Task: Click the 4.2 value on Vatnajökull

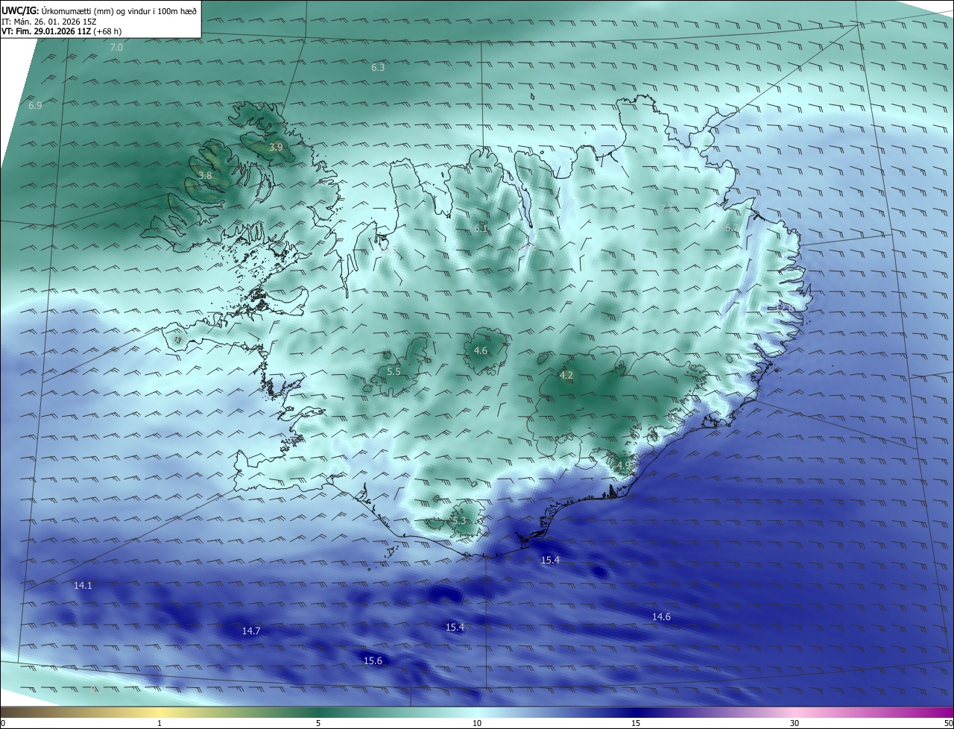Action: [566, 375]
